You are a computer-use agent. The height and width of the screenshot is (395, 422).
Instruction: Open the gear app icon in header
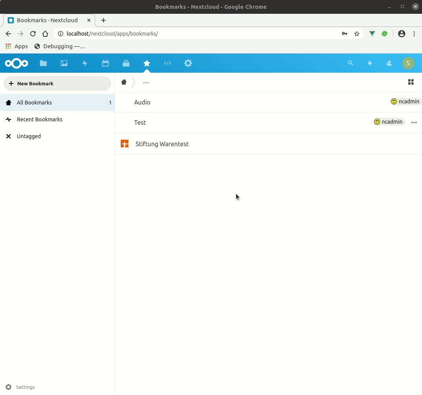(x=188, y=64)
